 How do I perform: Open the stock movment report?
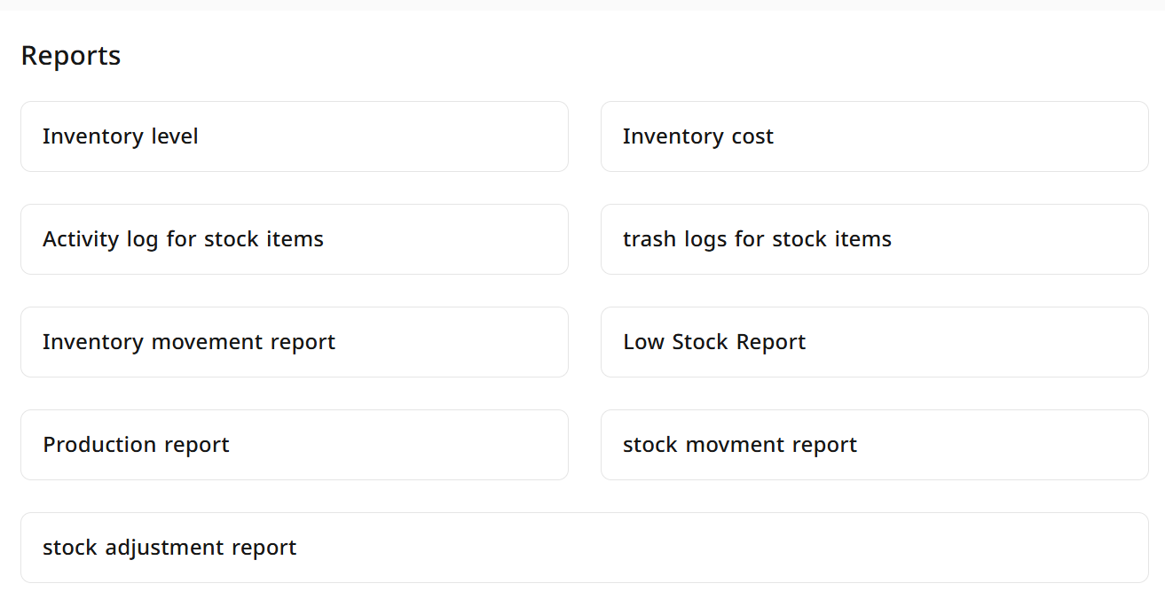(x=875, y=445)
